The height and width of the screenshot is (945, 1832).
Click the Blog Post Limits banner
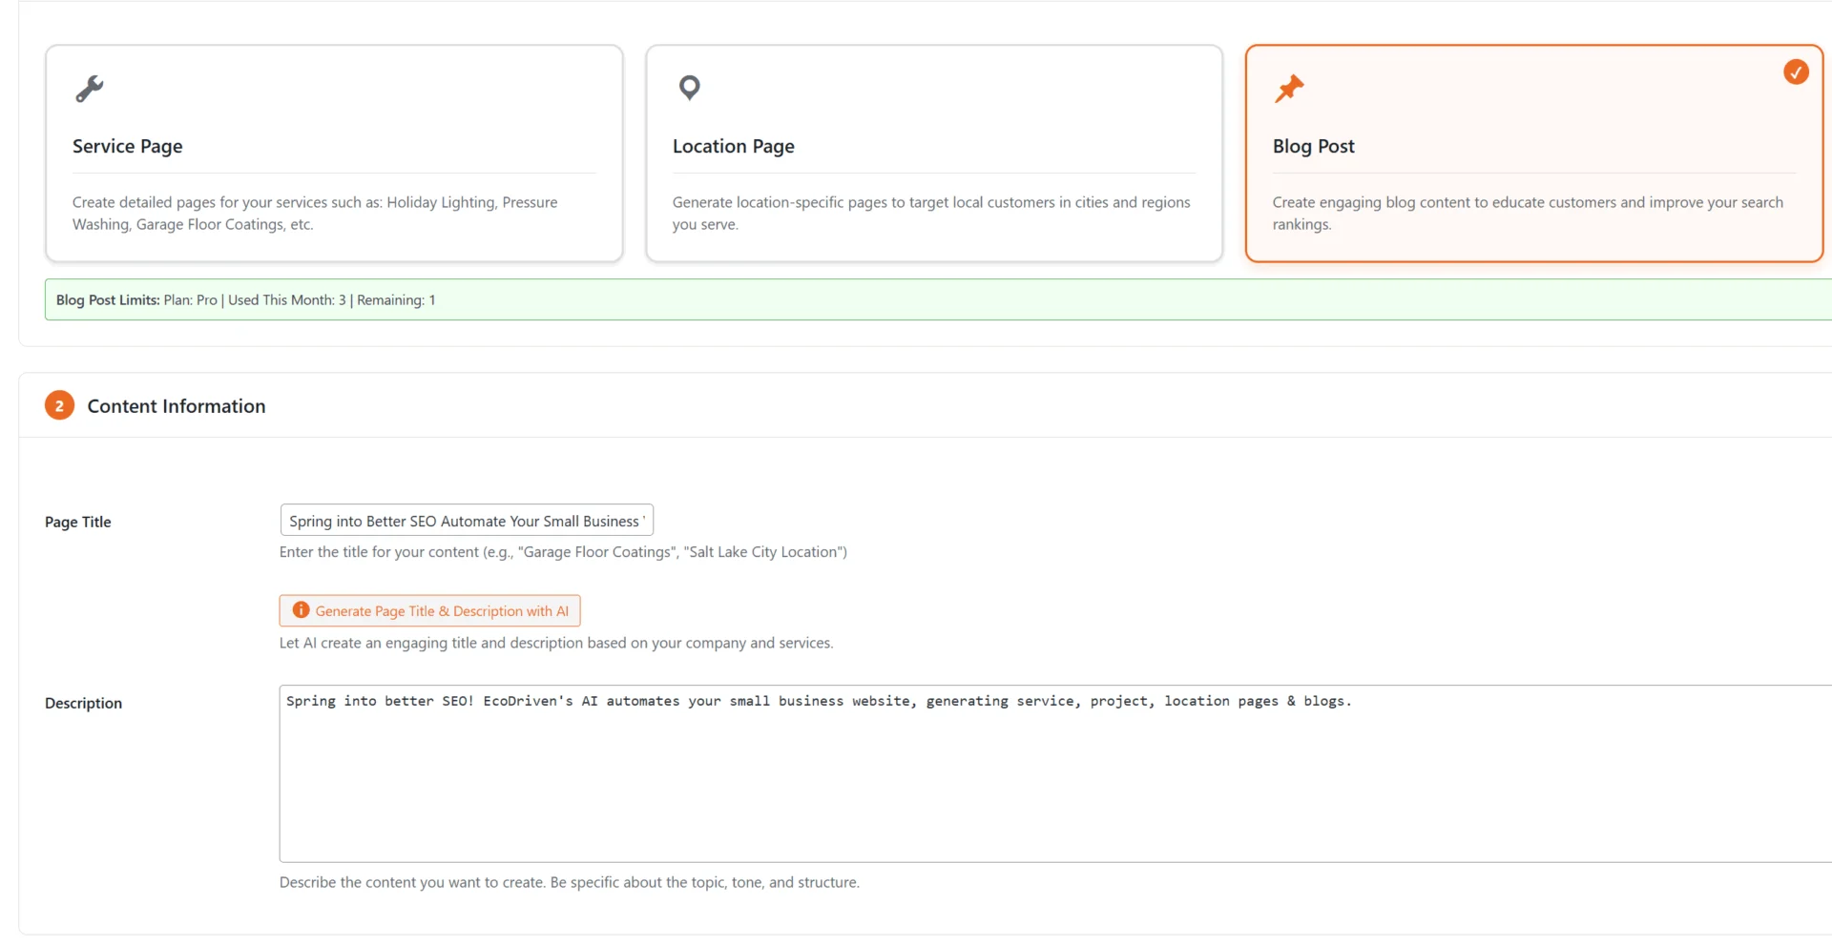[x=244, y=299]
